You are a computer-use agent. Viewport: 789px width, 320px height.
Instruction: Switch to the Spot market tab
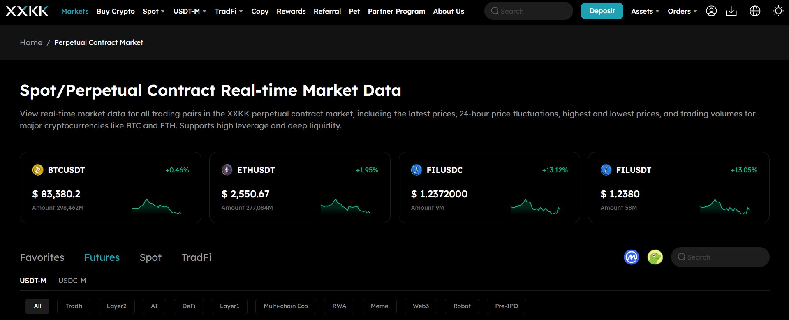click(x=150, y=257)
